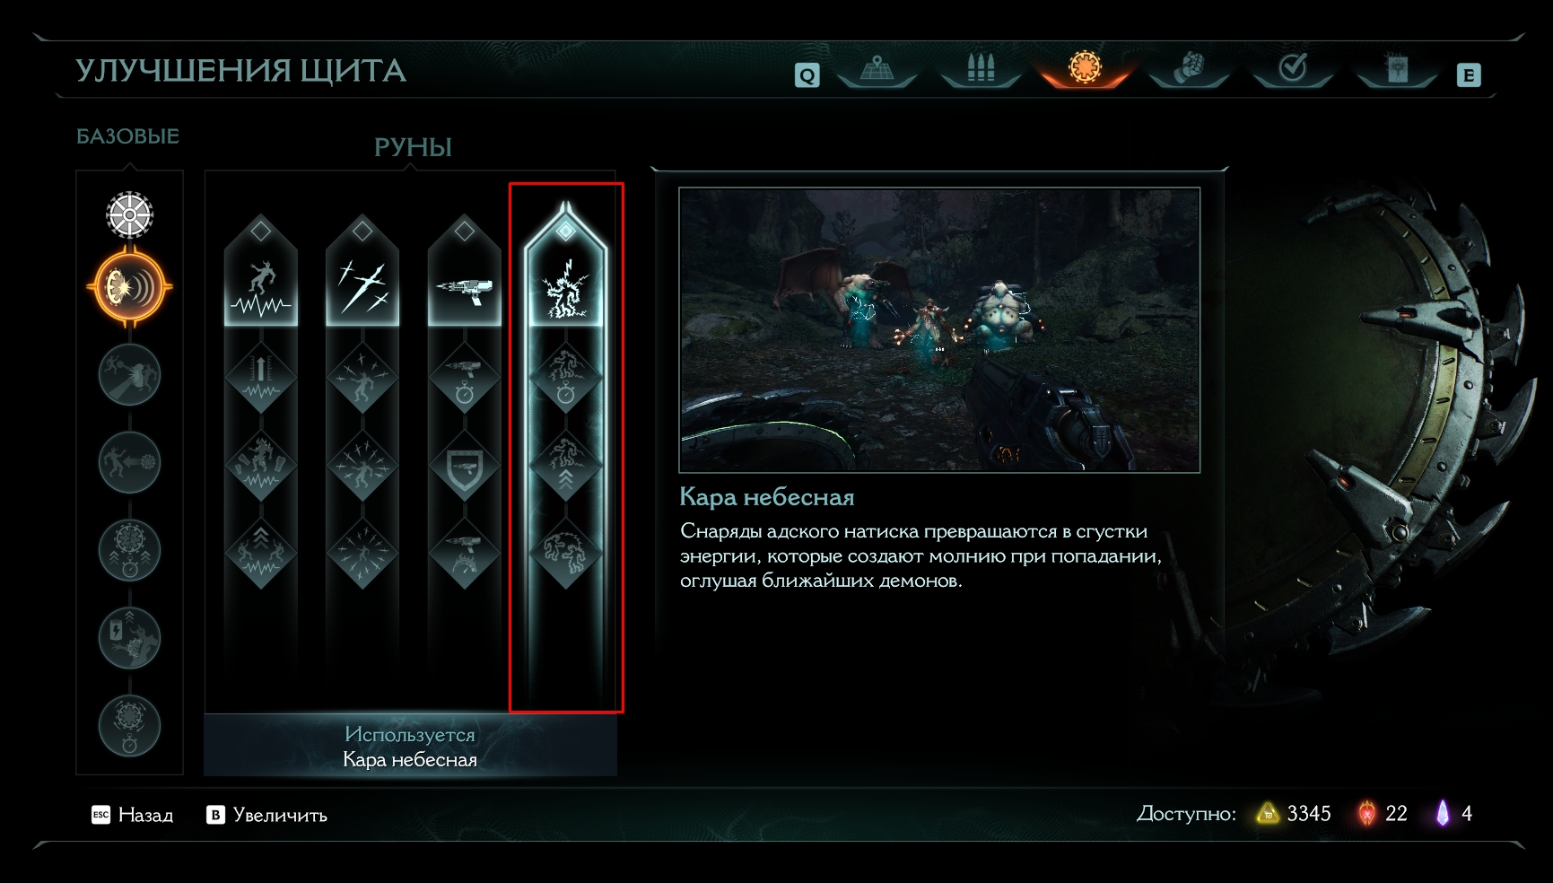Select the orange highlighted shield bash upgrade
The width and height of the screenshot is (1553, 883).
tap(130, 287)
